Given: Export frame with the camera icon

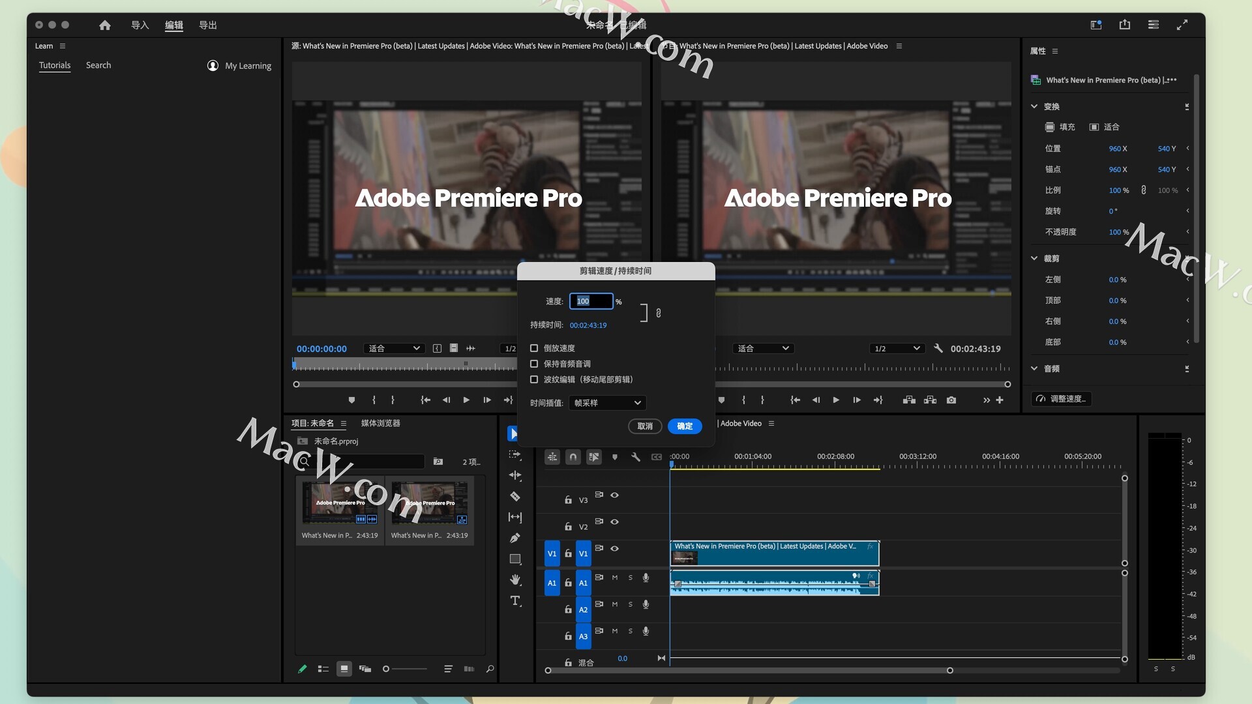Looking at the screenshot, I should [951, 400].
